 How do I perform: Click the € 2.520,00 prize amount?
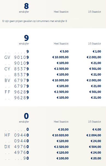coord(61,147)
